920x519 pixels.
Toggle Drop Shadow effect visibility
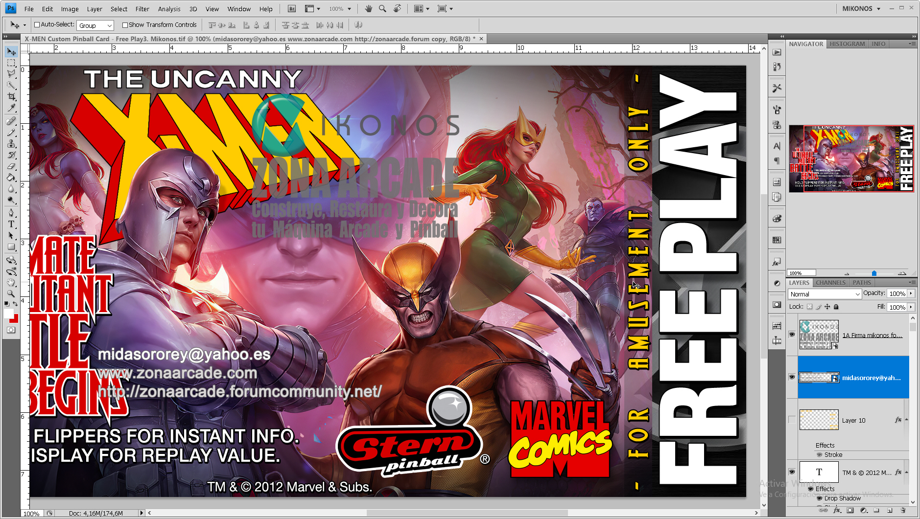[x=819, y=498]
